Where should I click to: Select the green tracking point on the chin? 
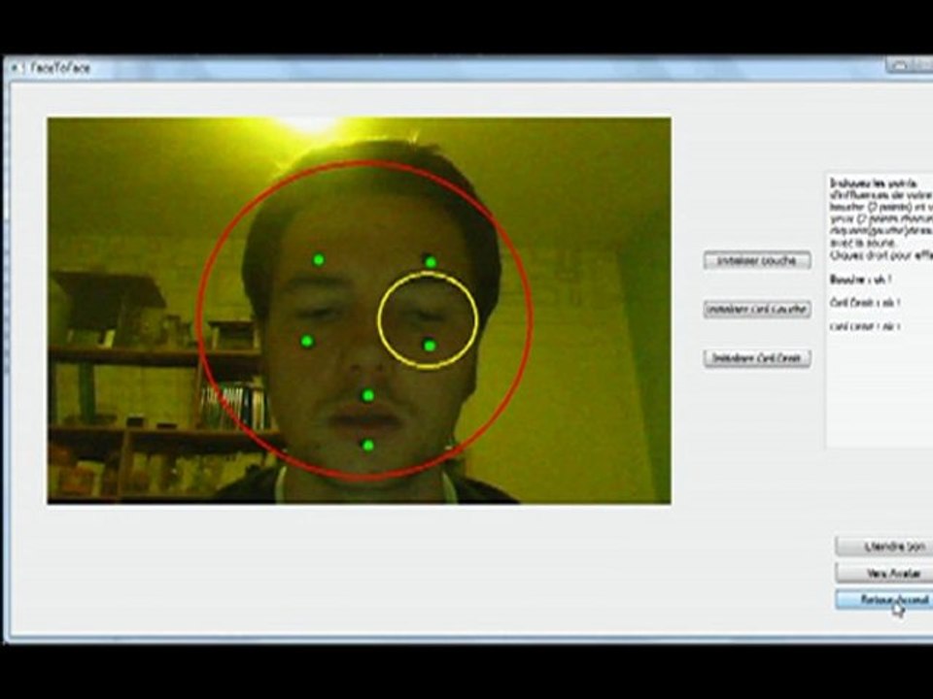(x=367, y=445)
